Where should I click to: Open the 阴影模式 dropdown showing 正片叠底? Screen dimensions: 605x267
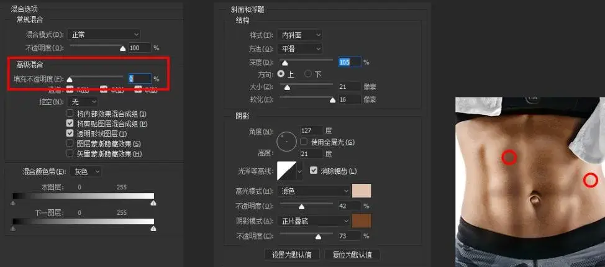(x=314, y=220)
